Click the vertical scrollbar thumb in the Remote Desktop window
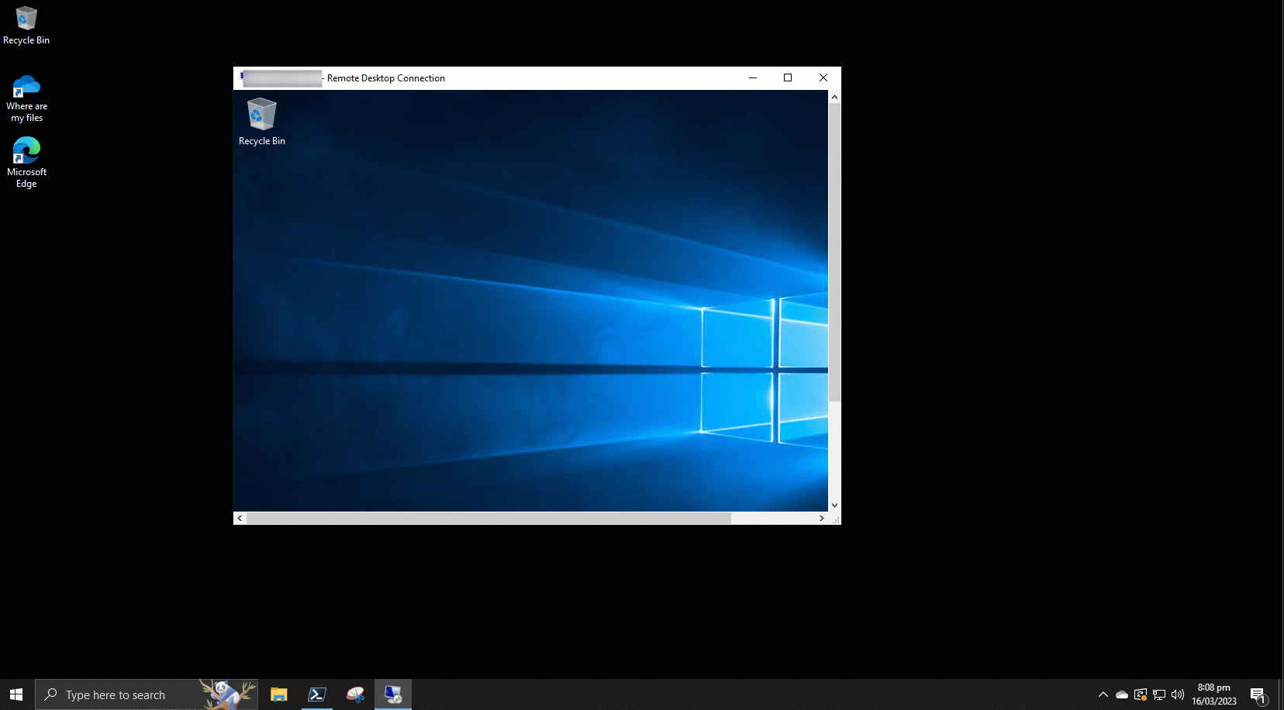The image size is (1284, 710). 834,253
